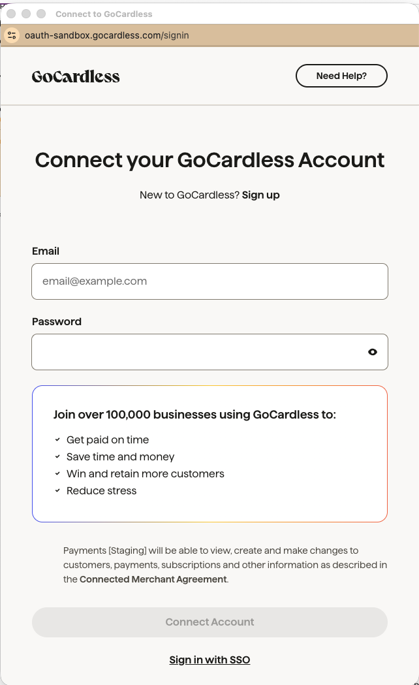Close the Connect to GoCardless window
Image resolution: width=419 pixels, height=685 pixels.
(11, 14)
